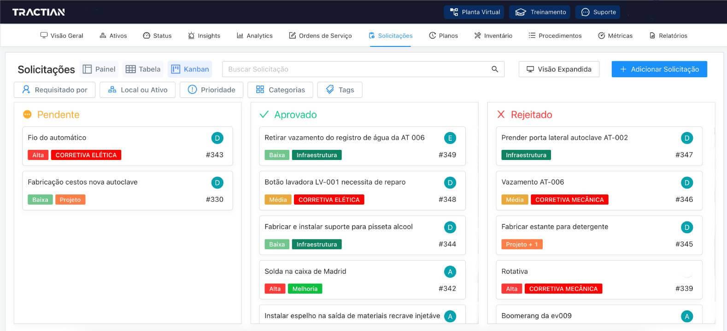Open Prender porta lateral autoclave AT-002 card
This screenshot has height=331, width=727.
pos(599,146)
